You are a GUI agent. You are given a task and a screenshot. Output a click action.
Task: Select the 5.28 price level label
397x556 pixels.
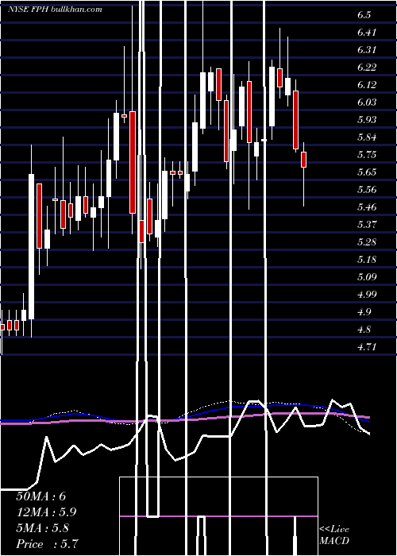pos(367,242)
